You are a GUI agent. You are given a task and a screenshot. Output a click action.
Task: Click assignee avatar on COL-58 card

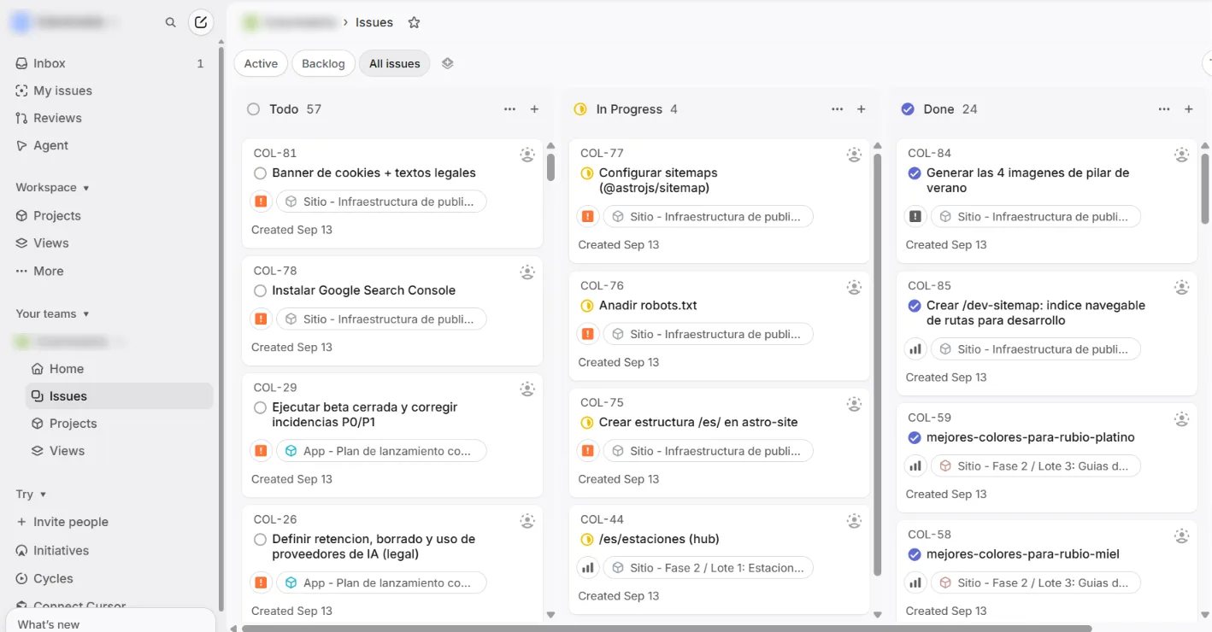(1181, 535)
